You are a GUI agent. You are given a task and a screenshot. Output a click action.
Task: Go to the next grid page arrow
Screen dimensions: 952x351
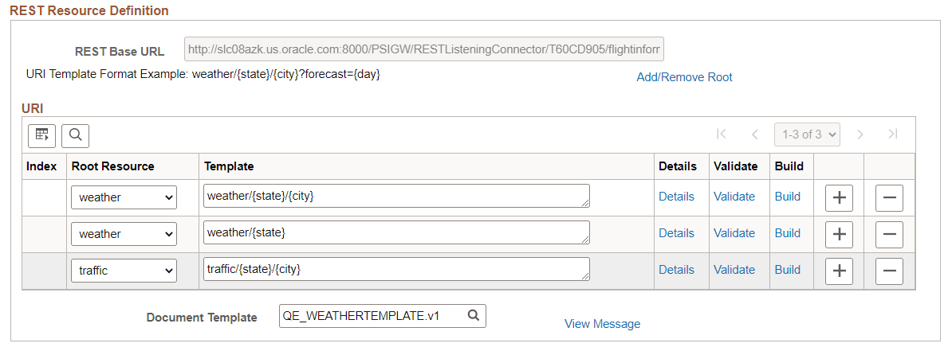tap(860, 135)
